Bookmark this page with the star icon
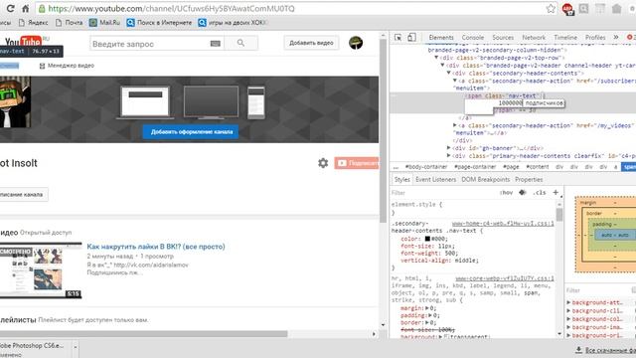The height and width of the screenshot is (358, 636). tap(551, 9)
